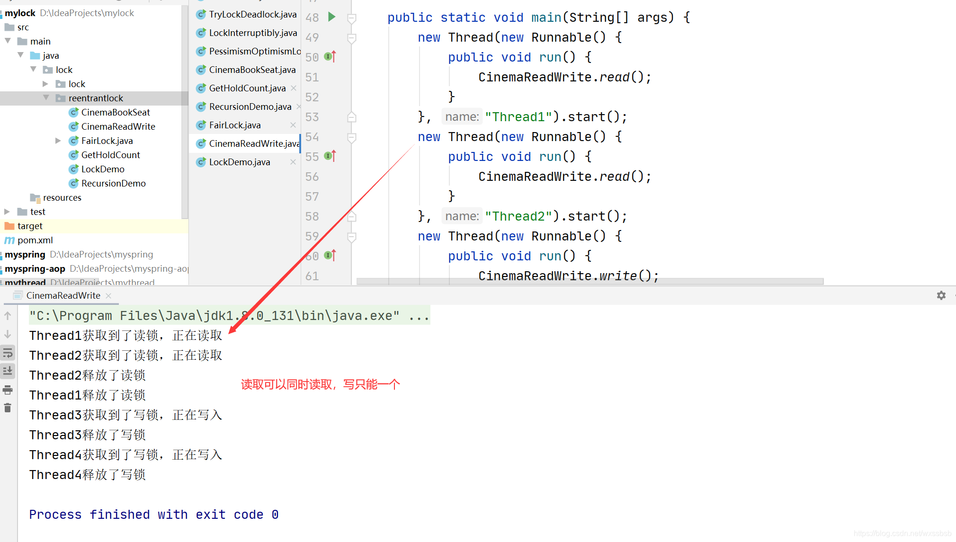This screenshot has width=956, height=542.
Task: Click the down arrow in the console toolbar
Action: click(8, 335)
